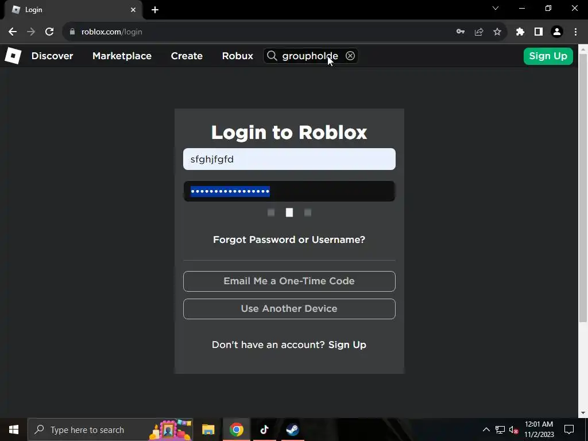Click Forgot Password or Username link
The width and height of the screenshot is (588, 441).
pyautogui.click(x=289, y=239)
